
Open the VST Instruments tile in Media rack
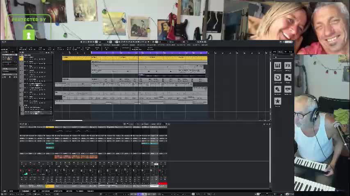point(277,66)
